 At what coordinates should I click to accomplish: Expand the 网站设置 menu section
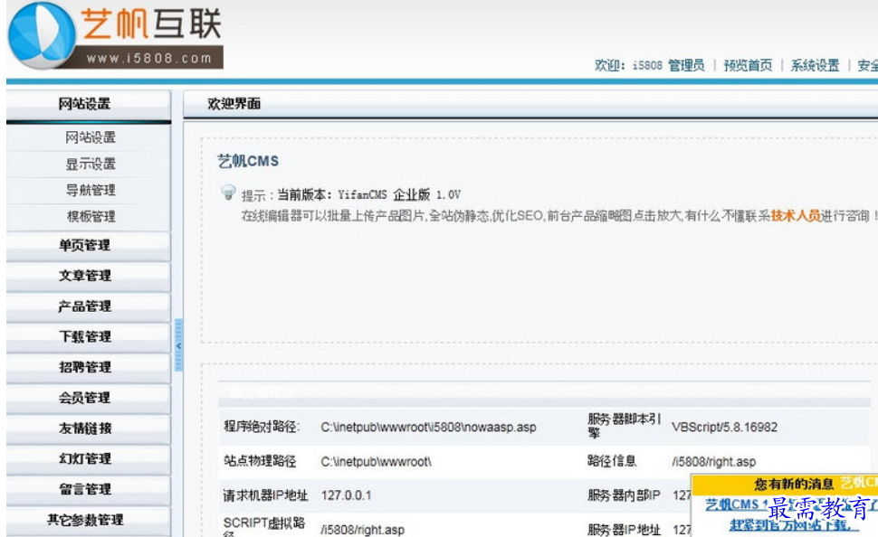[85, 104]
